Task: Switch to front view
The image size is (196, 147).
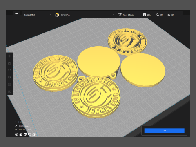Action: pyautogui.click(x=21, y=134)
